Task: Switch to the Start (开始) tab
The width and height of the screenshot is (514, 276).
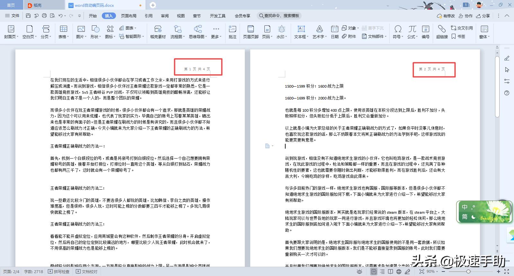Action: coord(93,16)
